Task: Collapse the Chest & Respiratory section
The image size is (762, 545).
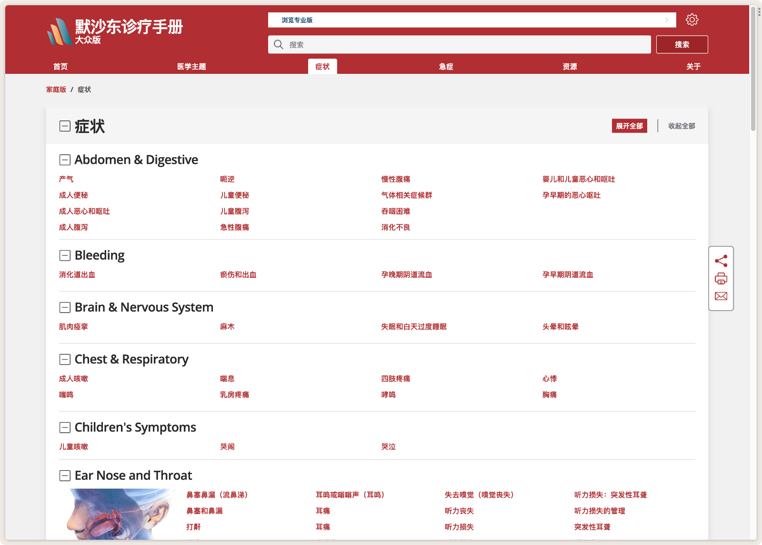Action: 65,360
